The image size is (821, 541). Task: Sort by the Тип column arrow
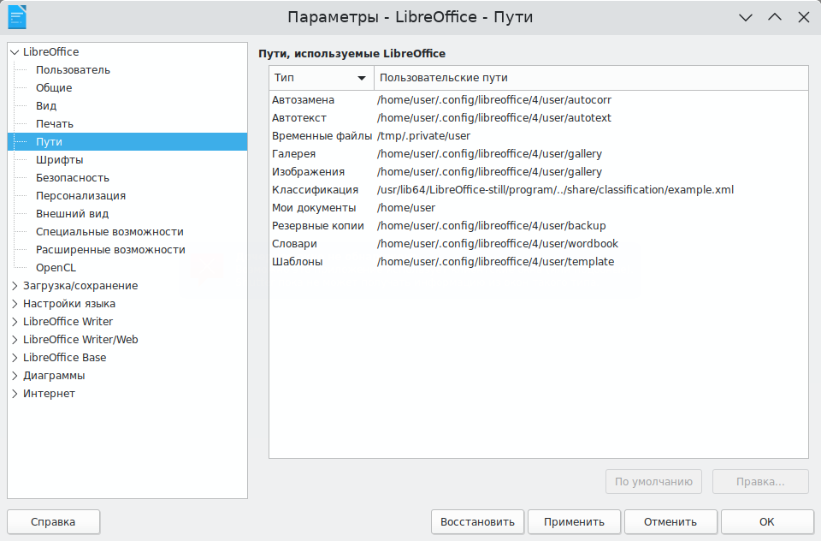[361, 78]
